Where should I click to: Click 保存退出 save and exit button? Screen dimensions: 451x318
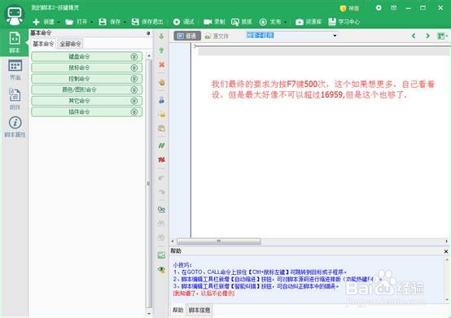tap(147, 22)
